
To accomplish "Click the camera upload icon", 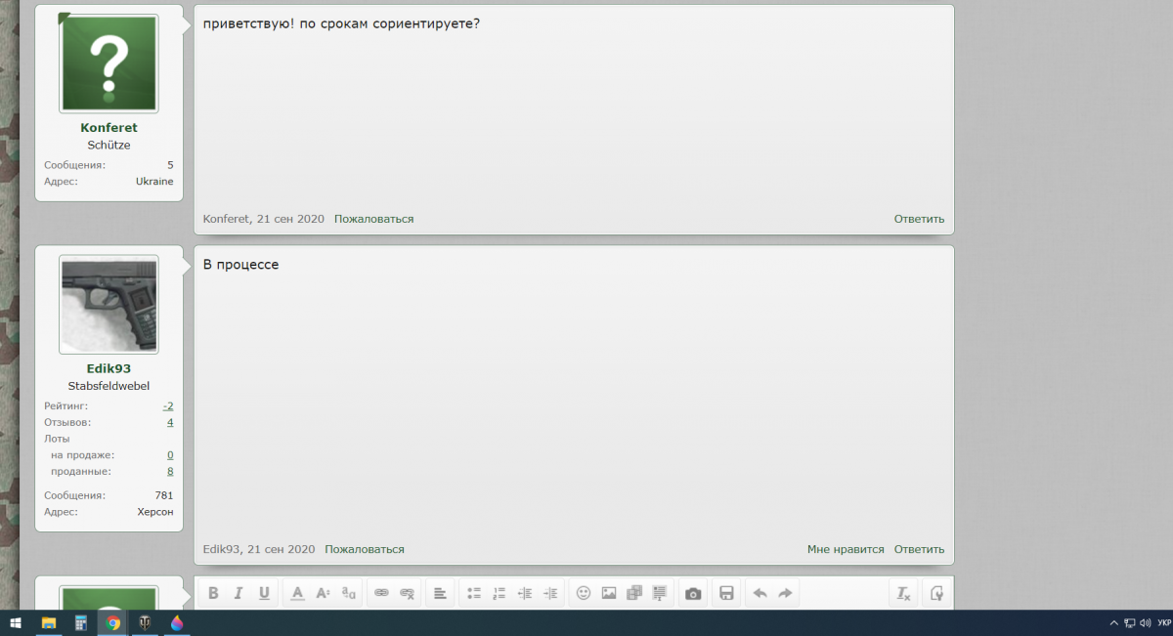I will click(693, 593).
